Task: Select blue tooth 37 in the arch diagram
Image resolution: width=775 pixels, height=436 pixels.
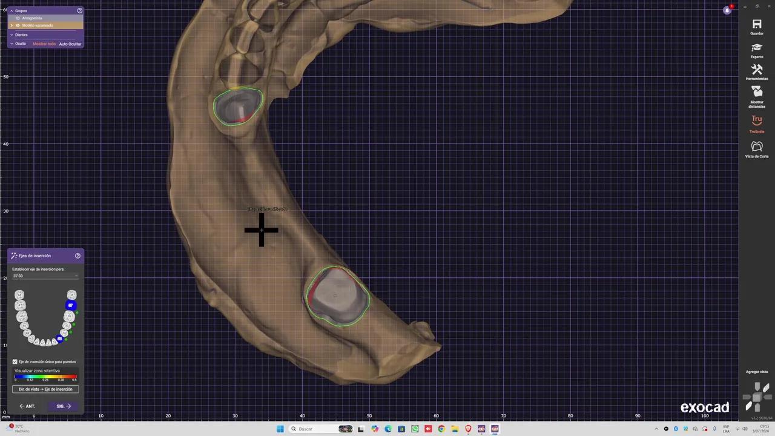Action: tap(71, 305)
